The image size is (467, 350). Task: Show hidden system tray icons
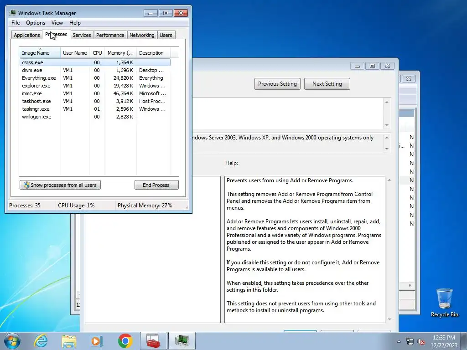click(x=399, y=342)
